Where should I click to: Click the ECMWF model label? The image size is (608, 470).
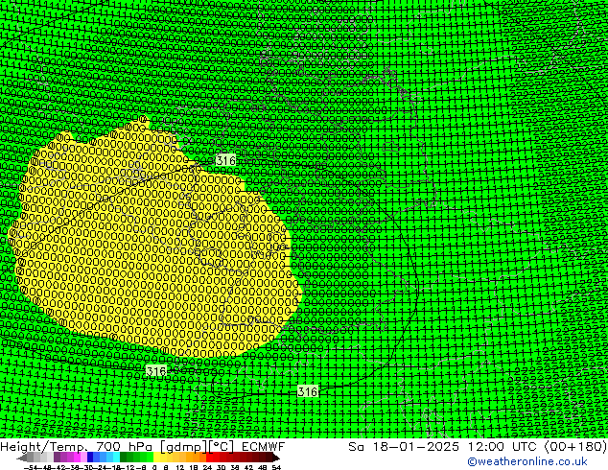264,447
